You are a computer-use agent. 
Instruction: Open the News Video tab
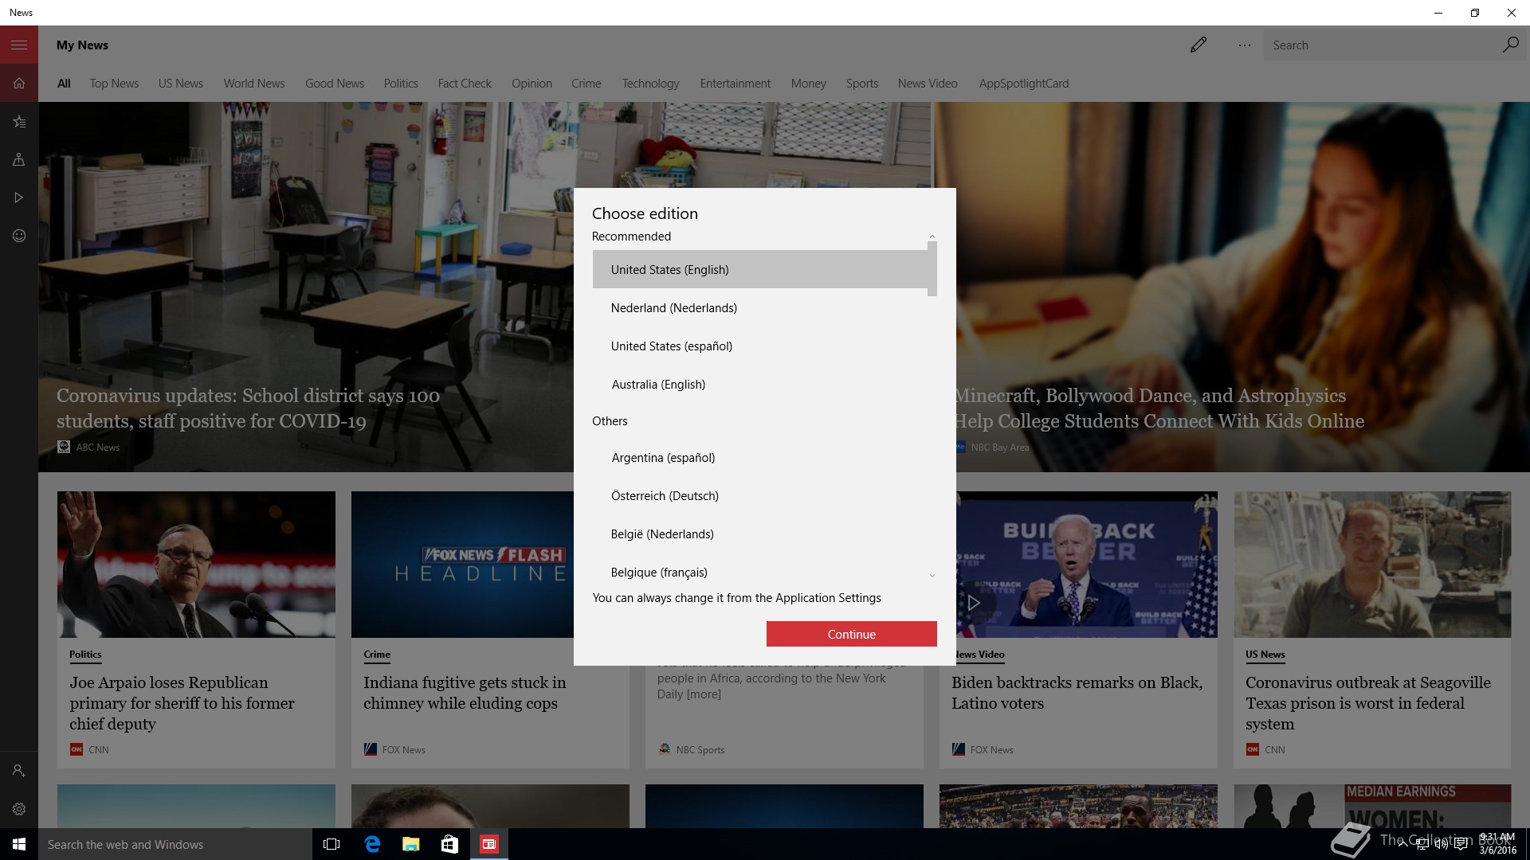pyautogui.click(x=928, y=84)
